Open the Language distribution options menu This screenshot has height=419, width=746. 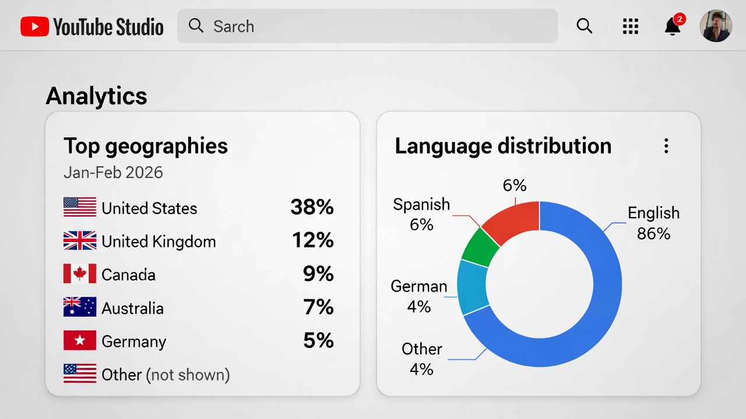(x=666, y=146)
